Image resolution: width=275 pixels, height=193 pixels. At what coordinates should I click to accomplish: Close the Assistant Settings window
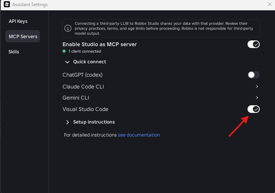tap(270, 4)
